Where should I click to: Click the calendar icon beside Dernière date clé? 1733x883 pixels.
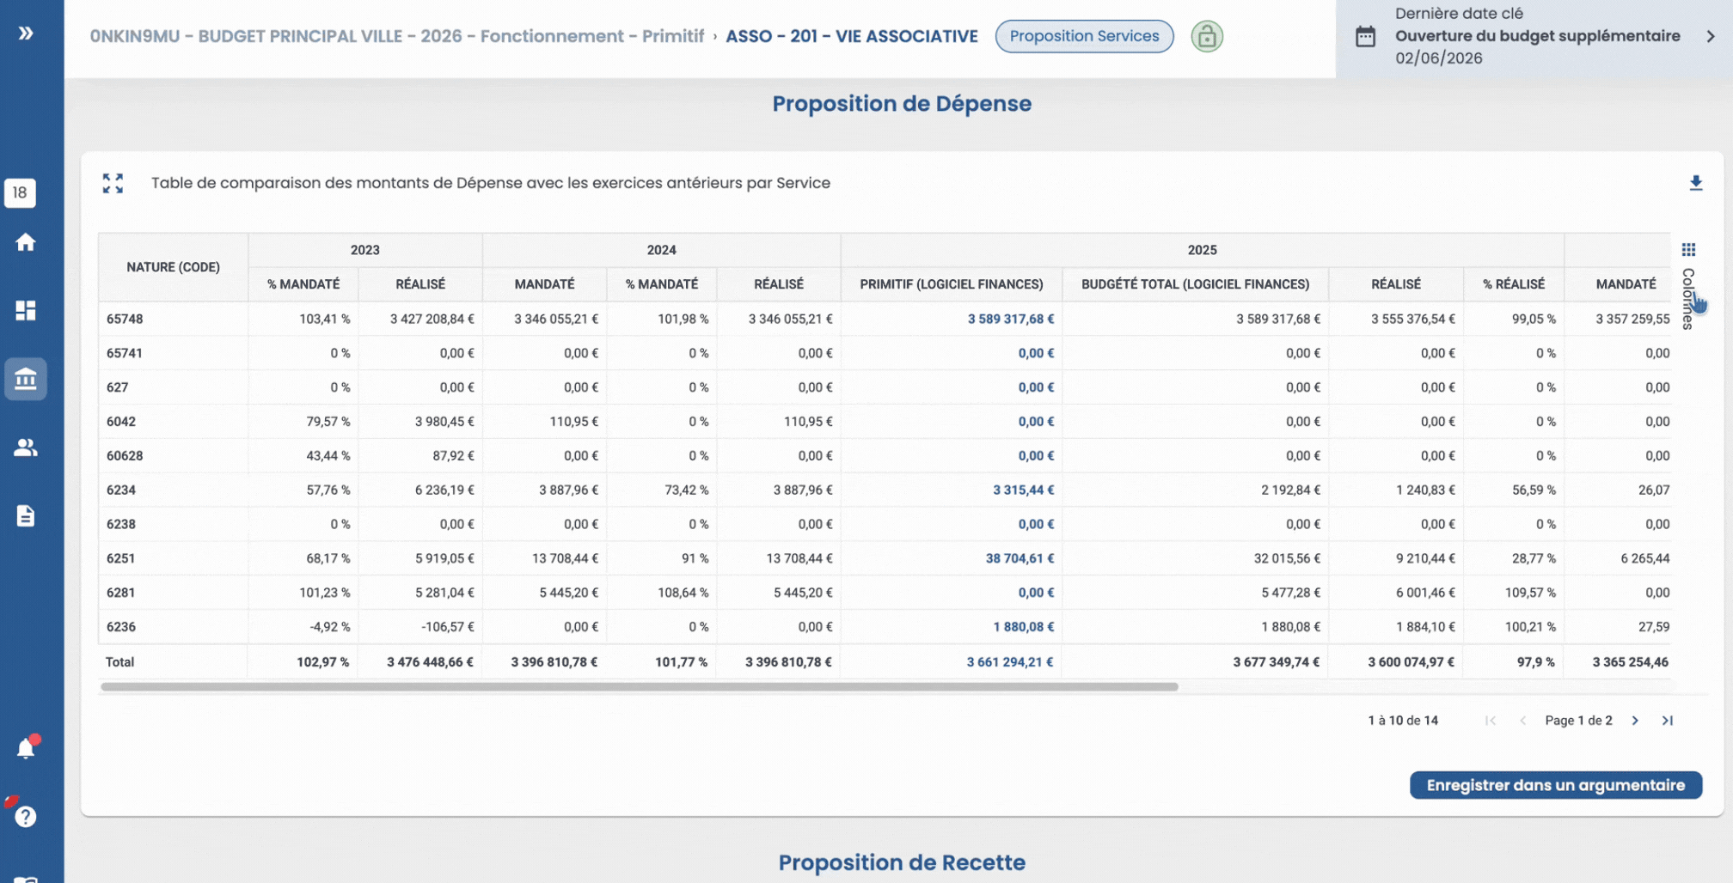click(x=1365, y=36)
